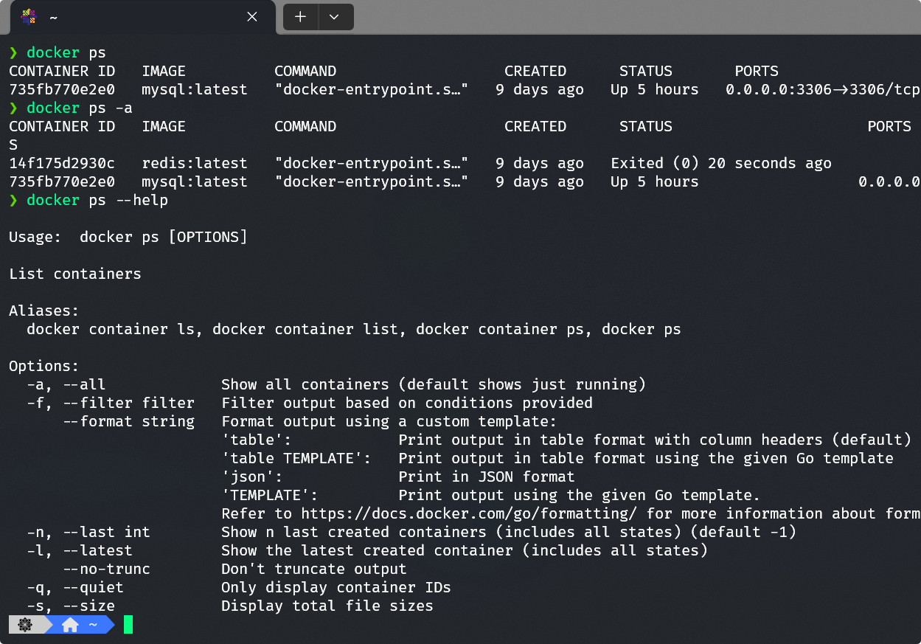Open a new tab with the plus button

[x=300, y=17]
